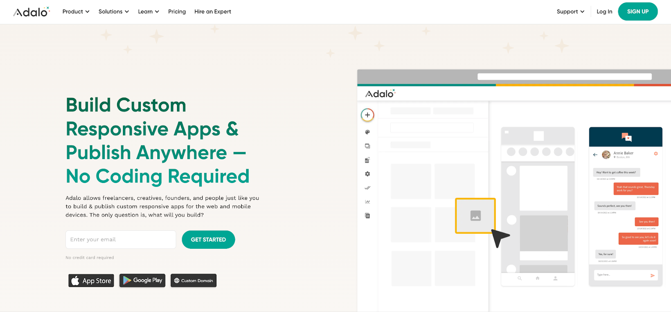Click the Log In link
Screen dimensions: 671x312
[604, 12]
